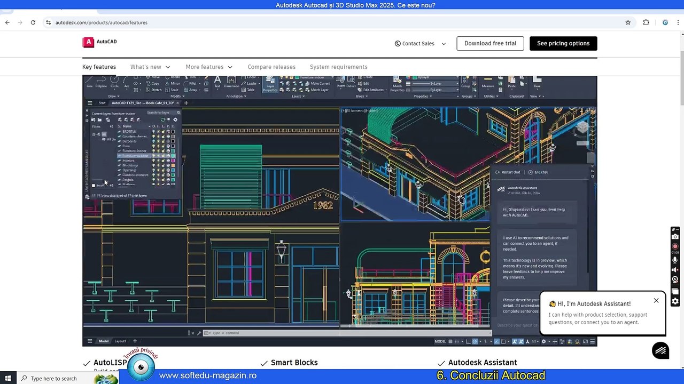Choose the Scale tool
Screen dimensions: 684x384
(172, 90)
